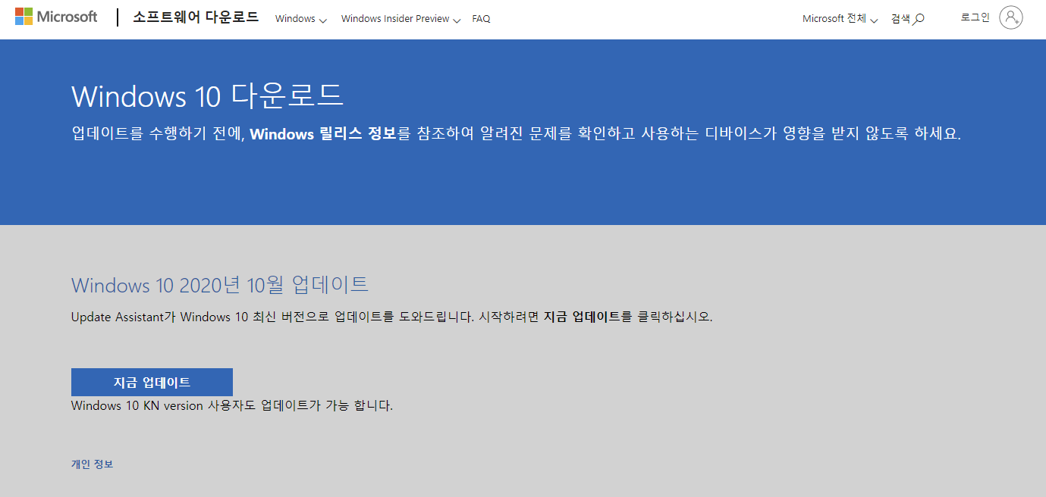Open the FAQ menu item
This screenshot has height=497, width=1046.
(481, 19)
